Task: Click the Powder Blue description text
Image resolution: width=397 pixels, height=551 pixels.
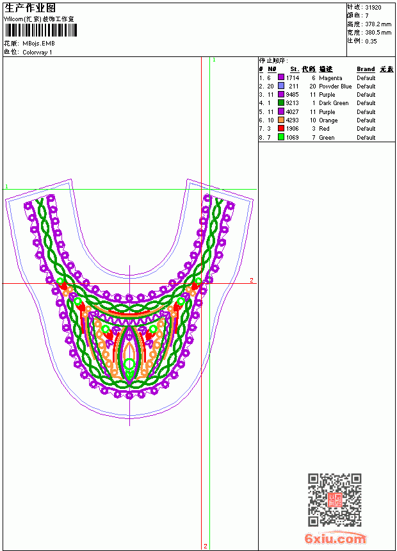Action: click(x=335, y=86)
